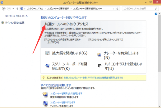Click the scrollbar down arrow
Screen dimensions: 161x108
click(x=159, y=106)
